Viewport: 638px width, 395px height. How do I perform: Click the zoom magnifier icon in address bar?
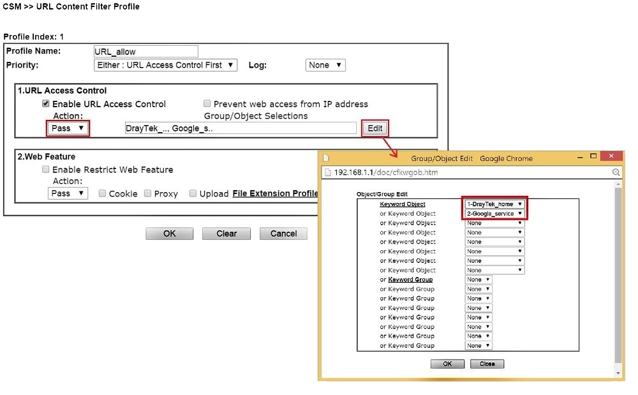coord(616,172)
